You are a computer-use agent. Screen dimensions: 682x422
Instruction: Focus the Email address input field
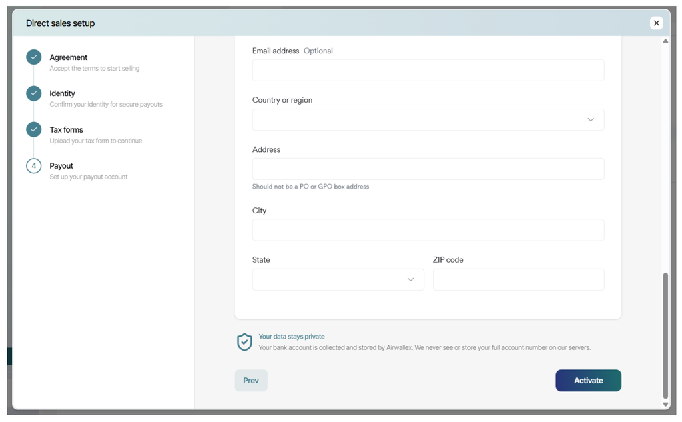pos(428,70)
